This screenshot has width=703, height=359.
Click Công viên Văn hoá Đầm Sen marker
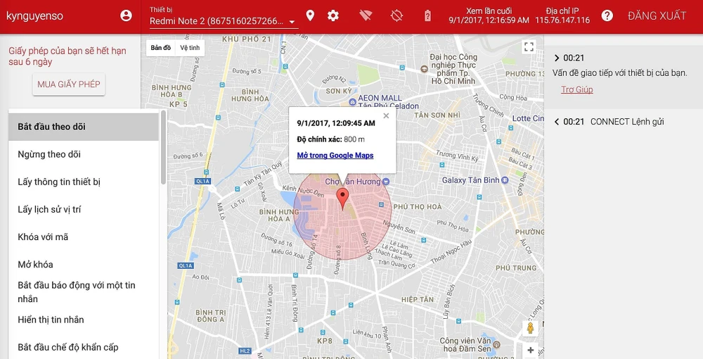496,345
